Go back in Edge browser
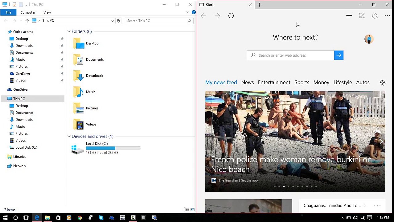The width and height of the screenshot is (394, 222). [x=203, y=16]
